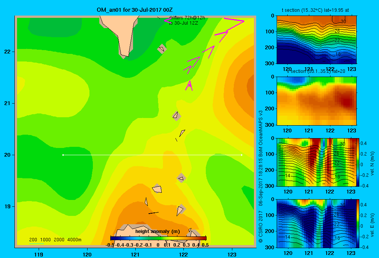379x258 pixels.
Task: Click the "14" contour label in the vel. E plot
Action: coord(287,237)
